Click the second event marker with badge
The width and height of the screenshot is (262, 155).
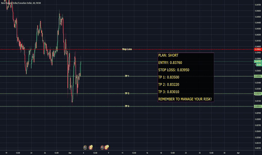pos(91,147)
